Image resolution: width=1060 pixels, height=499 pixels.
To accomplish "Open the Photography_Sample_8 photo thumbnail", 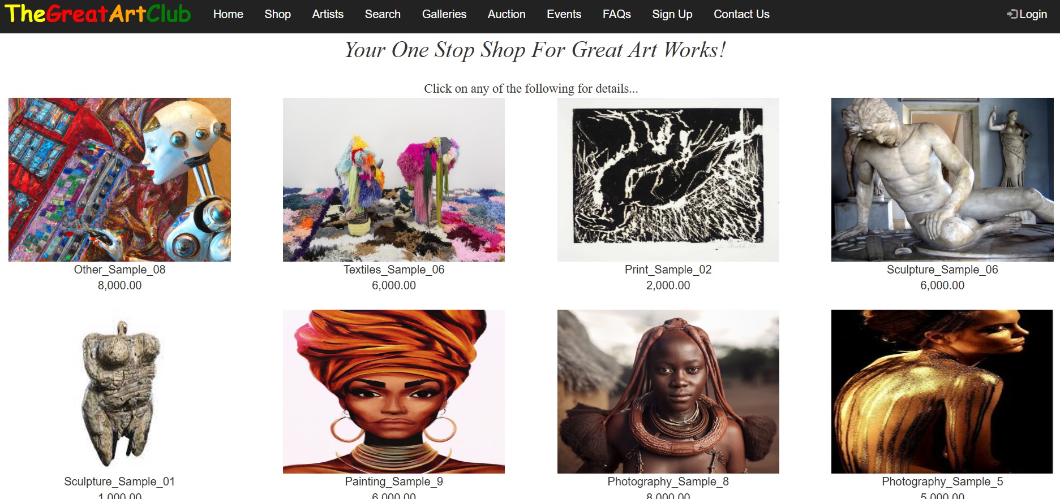I will pos(668,392).
